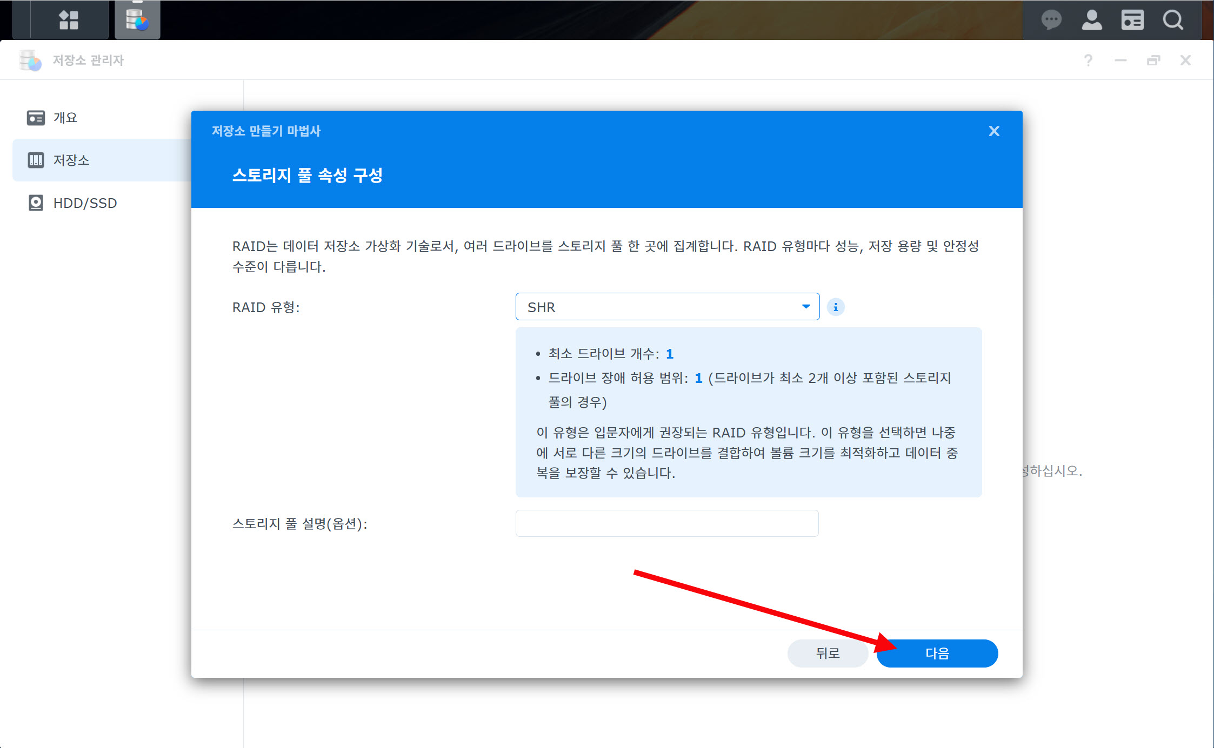Image resolution: width=1214 pixels, height=748 pixels.
Task: Click the dropdown arrow in SHR field
Action: [805, 307]
